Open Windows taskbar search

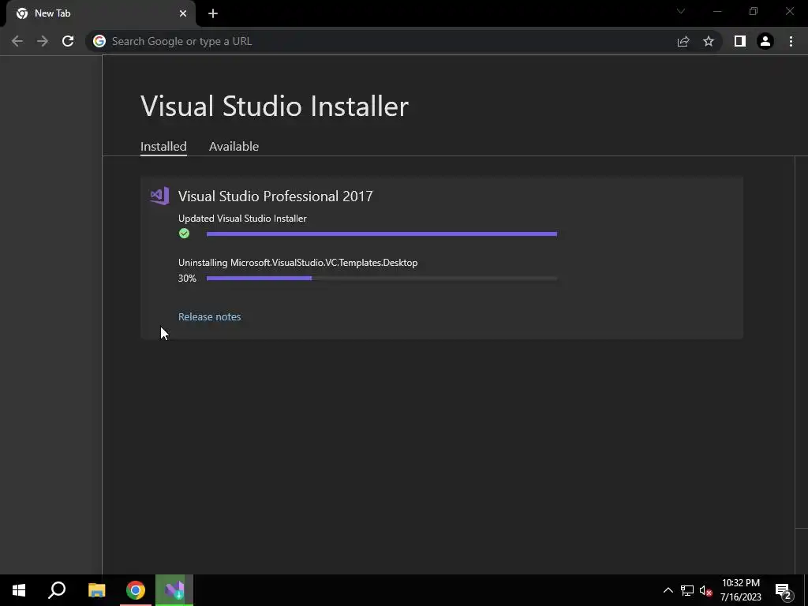point(57,590)
